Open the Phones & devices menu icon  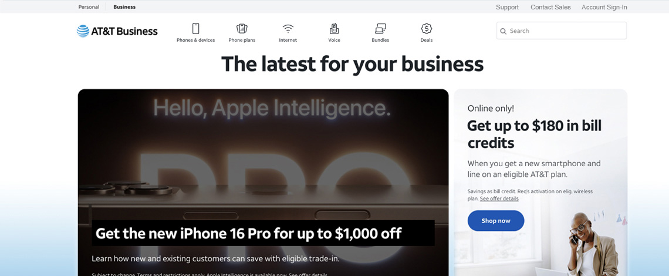pyautogui.click(x=195, y=29)
